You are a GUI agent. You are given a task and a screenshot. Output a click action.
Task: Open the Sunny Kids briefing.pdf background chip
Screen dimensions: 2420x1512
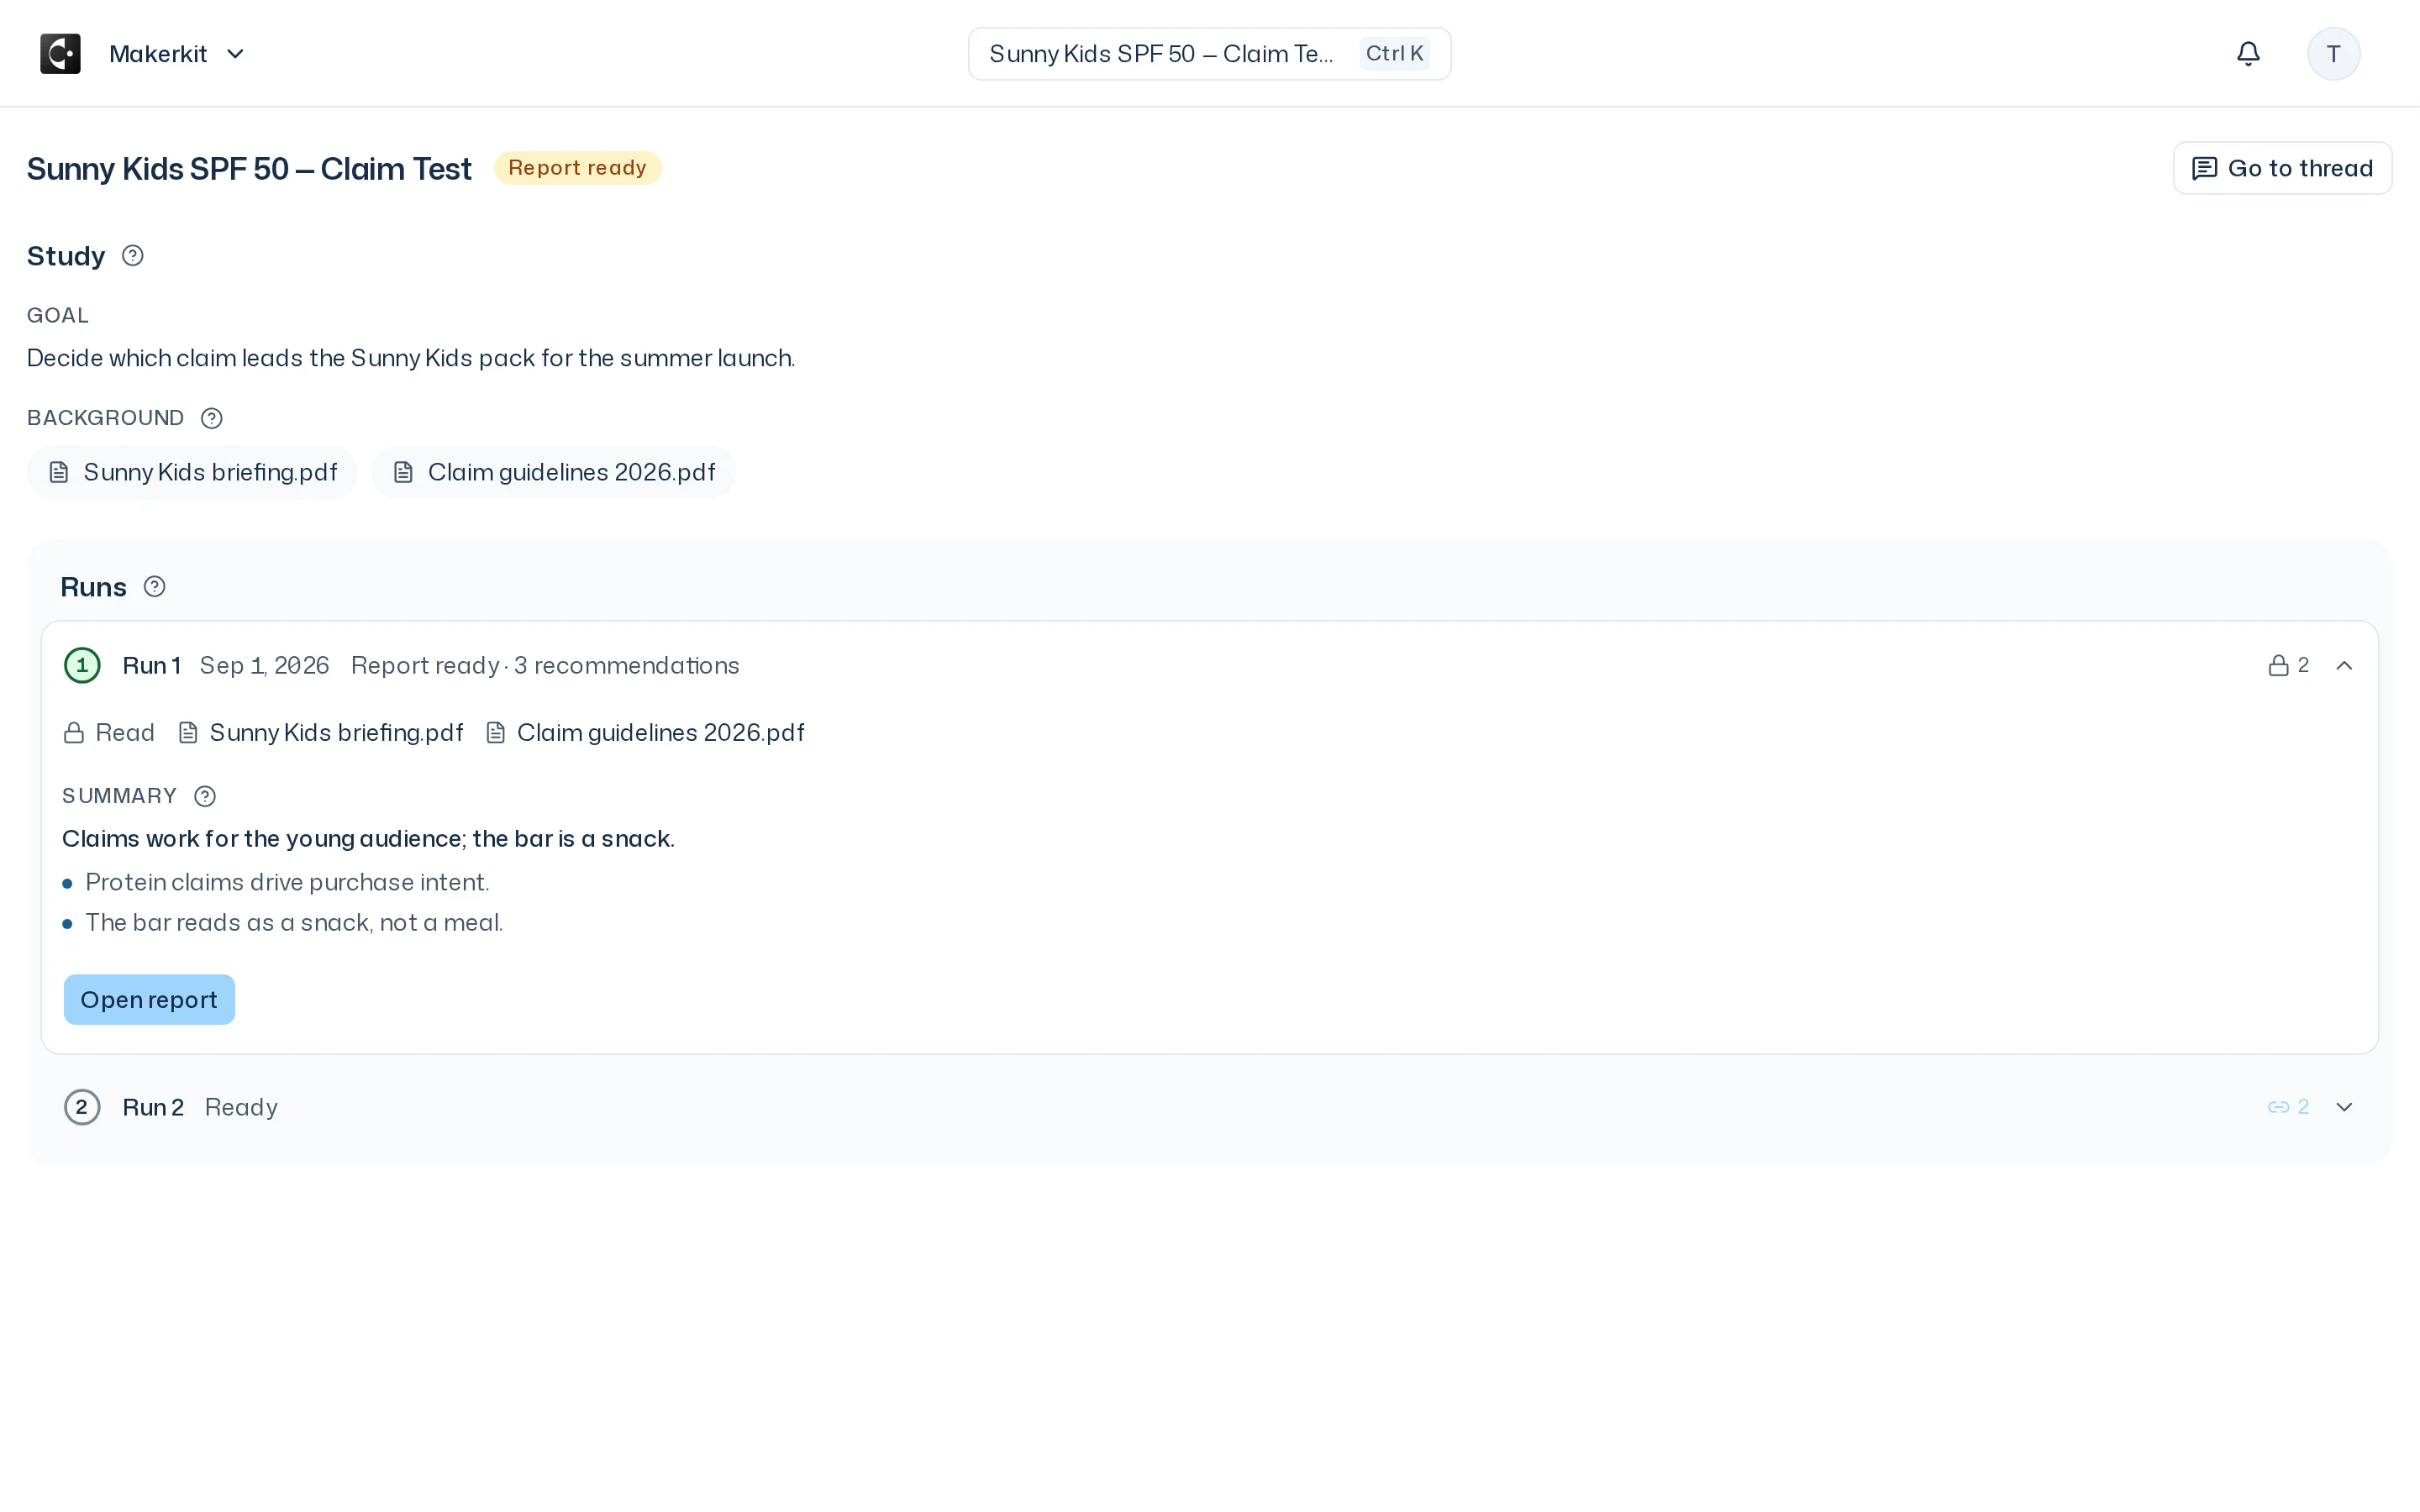(192, 472)
